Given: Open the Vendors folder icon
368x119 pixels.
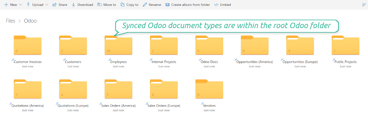Looking at the screenshot, I should 209,89.
